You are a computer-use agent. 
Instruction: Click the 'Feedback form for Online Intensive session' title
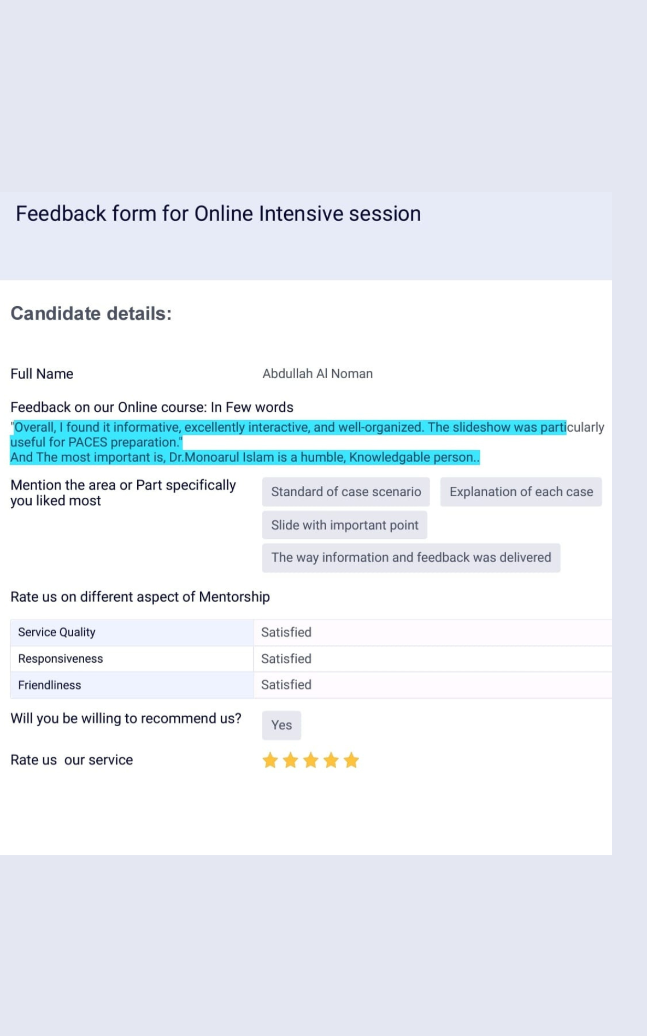tap(219, 214)
